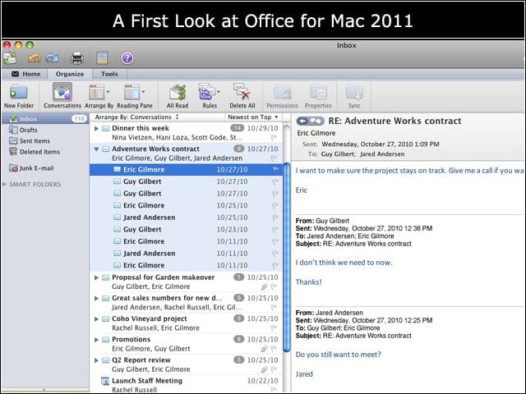Screen dimensions: 526x394
Task: Click the Delete All icon
Action: tap(242, 92)
